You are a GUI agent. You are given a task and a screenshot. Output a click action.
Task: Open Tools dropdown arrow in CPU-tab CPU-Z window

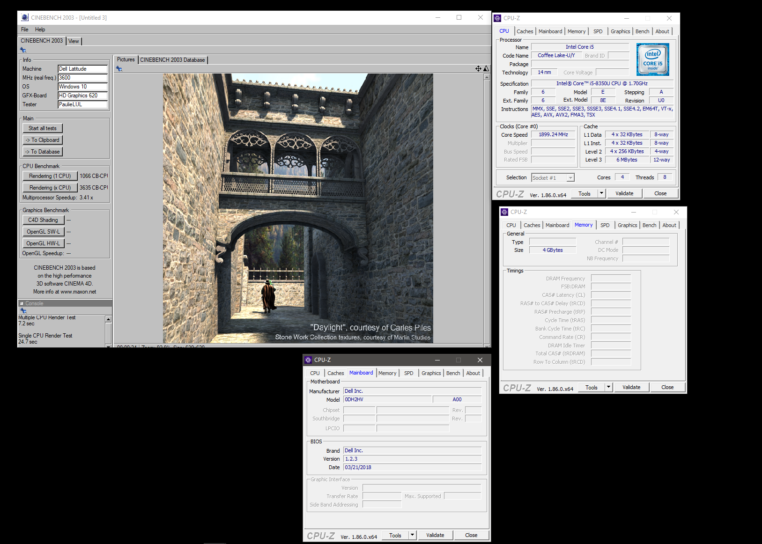[602, 193]
